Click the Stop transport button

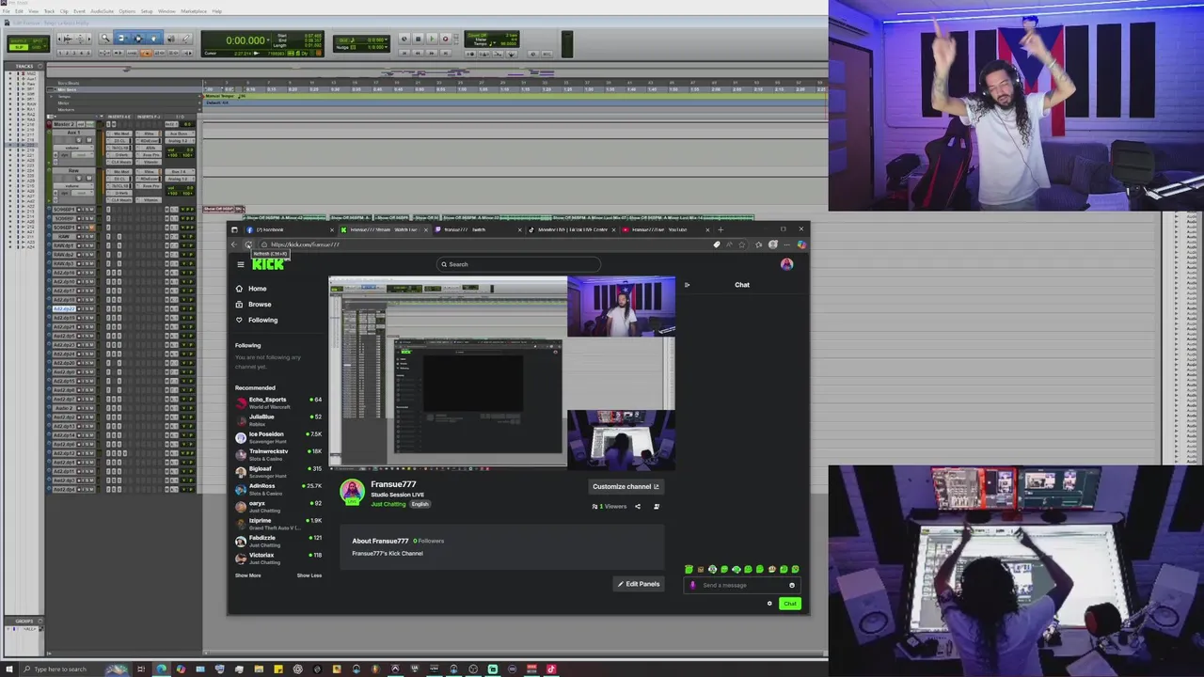pos(418,39)
